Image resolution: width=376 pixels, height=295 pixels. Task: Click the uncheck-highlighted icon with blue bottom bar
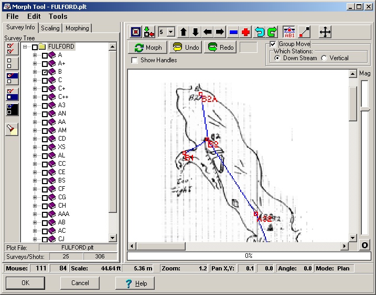point(12,94)
